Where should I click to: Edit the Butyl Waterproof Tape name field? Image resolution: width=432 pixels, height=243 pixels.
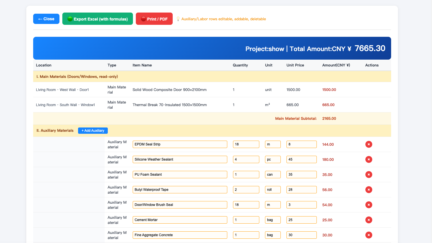point(180,190)
